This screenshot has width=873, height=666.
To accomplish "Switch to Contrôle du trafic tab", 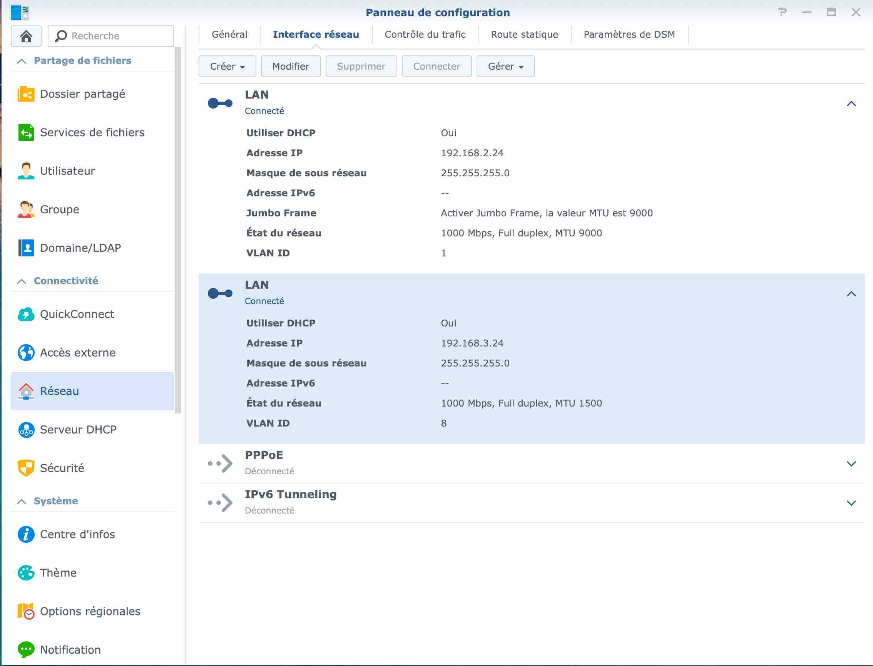I will click(425, 35).
